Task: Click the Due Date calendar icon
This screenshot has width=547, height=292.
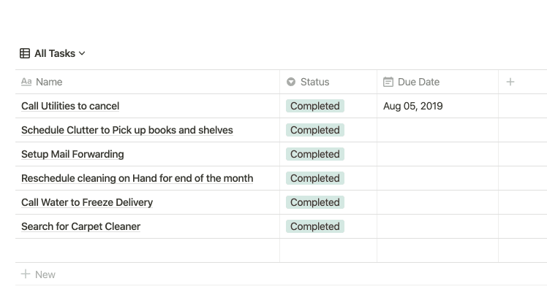Action: click(388, 82)
